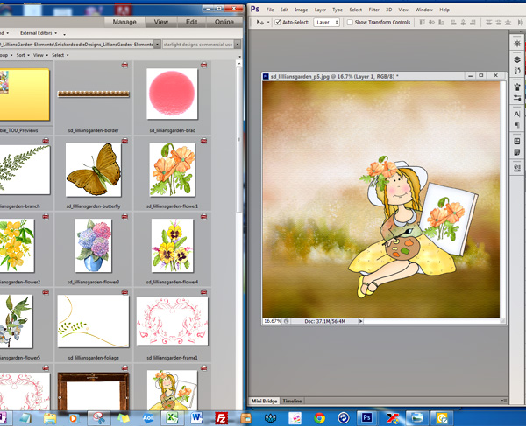Click Align left edges icon
The image size is (526, 426).
pyautogui.click(x=453, y=23)
